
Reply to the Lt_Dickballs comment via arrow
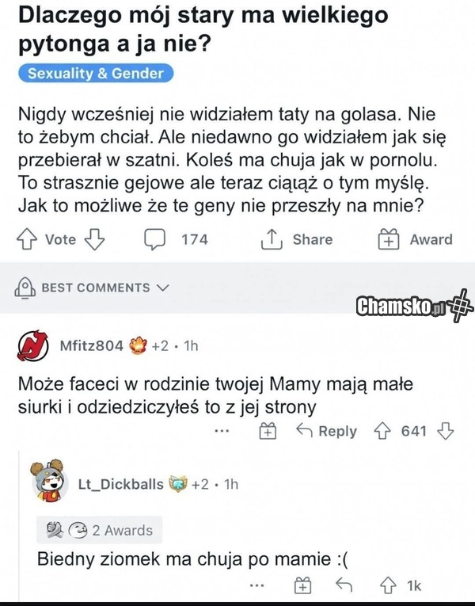(x=344, y=586)
